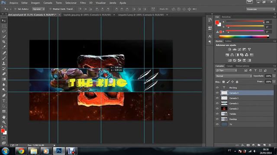The image size is (277, 155).
Task: Open the status bar info arrow
Action: tap(55, 146)
